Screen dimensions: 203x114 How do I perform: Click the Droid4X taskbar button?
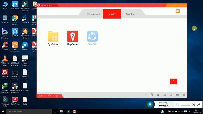(x=75, y=111)
